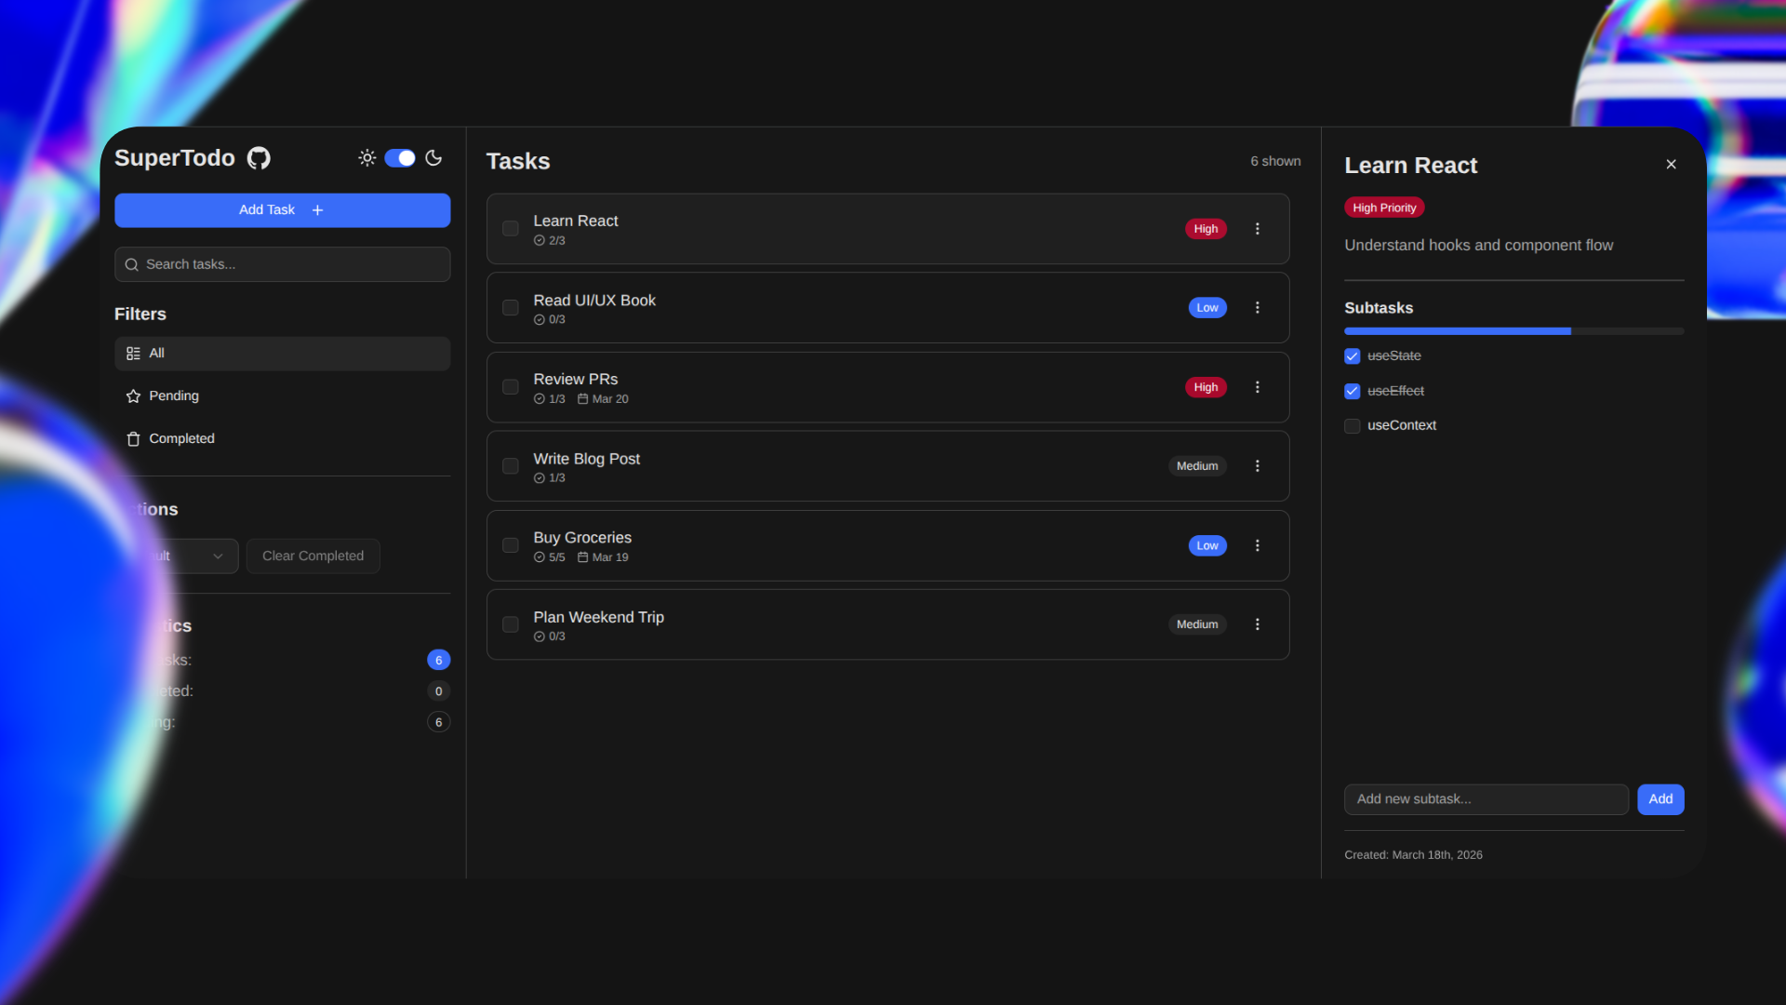1786x1005 pixels.
Task: Open the sort order dropdown
Action: [177, 556]
